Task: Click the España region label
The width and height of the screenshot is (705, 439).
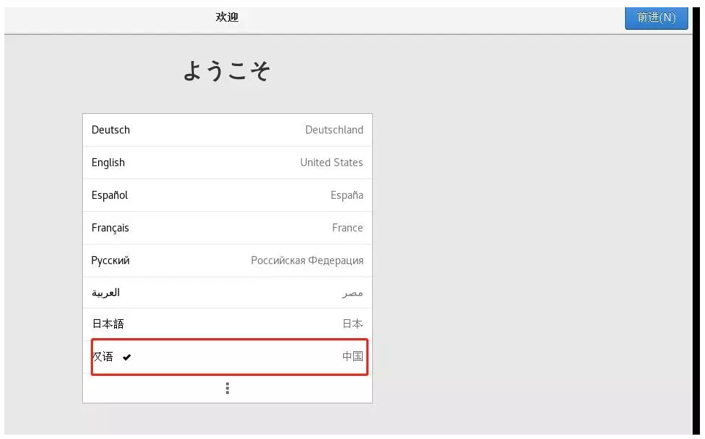Action: [347, 195]
